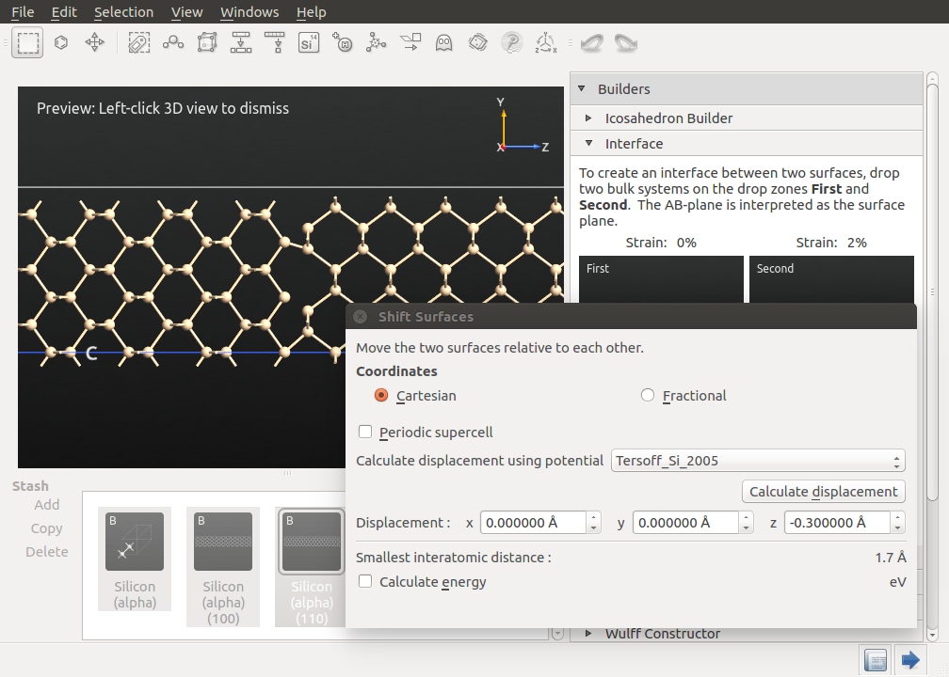Click the round question-mark tool icon
The height and width of the screenshot is (677, 949).
click(512, 43)
